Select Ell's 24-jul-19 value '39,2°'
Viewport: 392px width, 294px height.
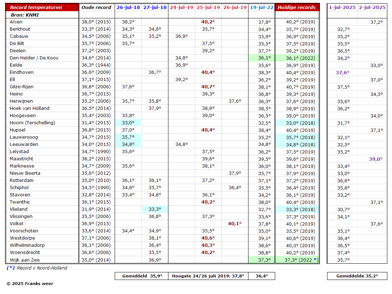[181, 80]
